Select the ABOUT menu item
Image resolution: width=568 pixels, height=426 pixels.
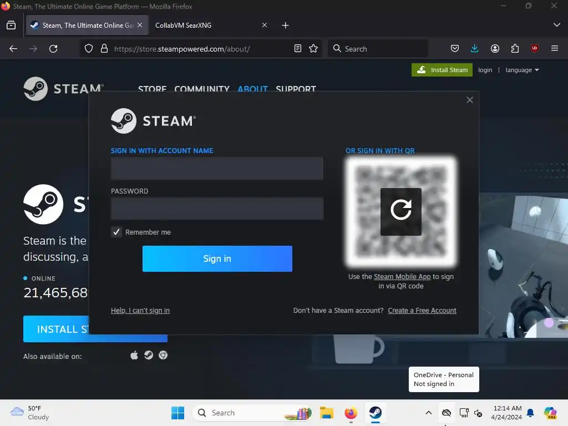click(x=252, y=89)
